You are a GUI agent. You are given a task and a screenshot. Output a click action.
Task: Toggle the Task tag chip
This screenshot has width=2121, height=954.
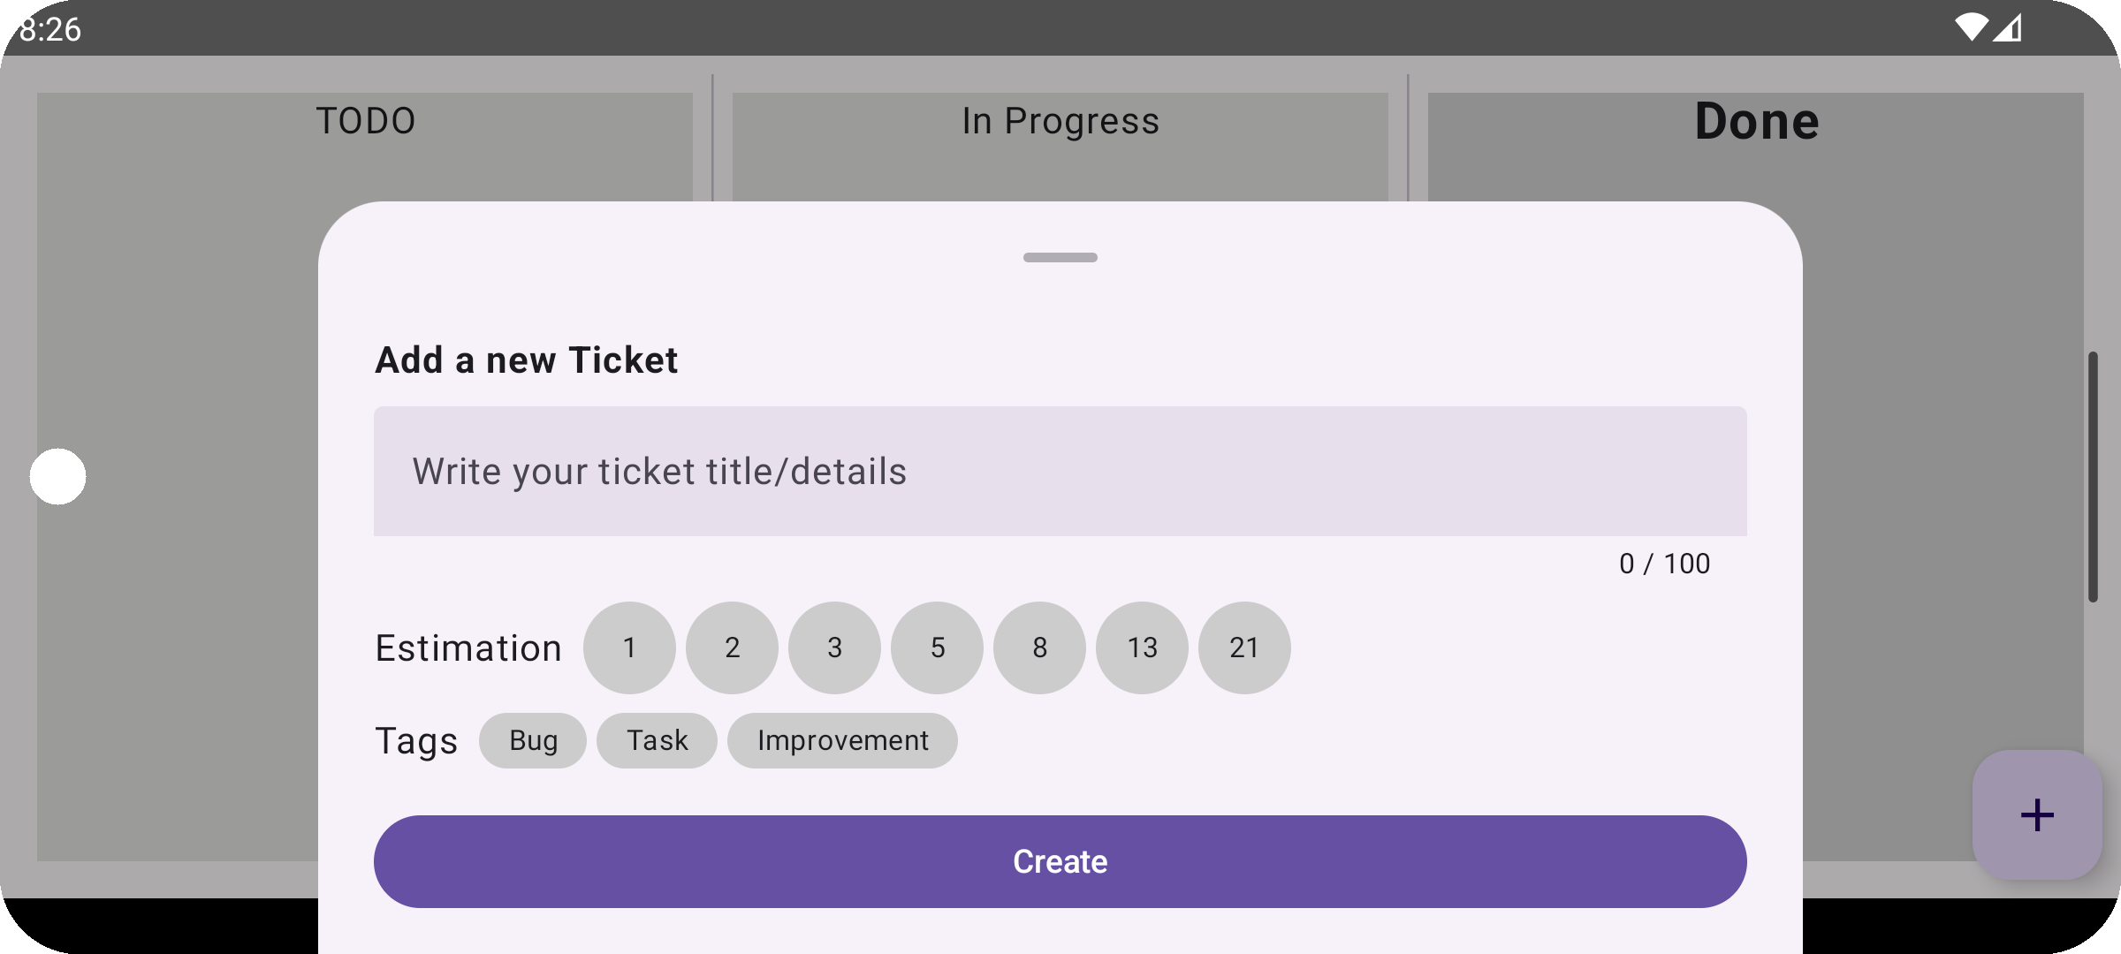[x=657, y=740]
